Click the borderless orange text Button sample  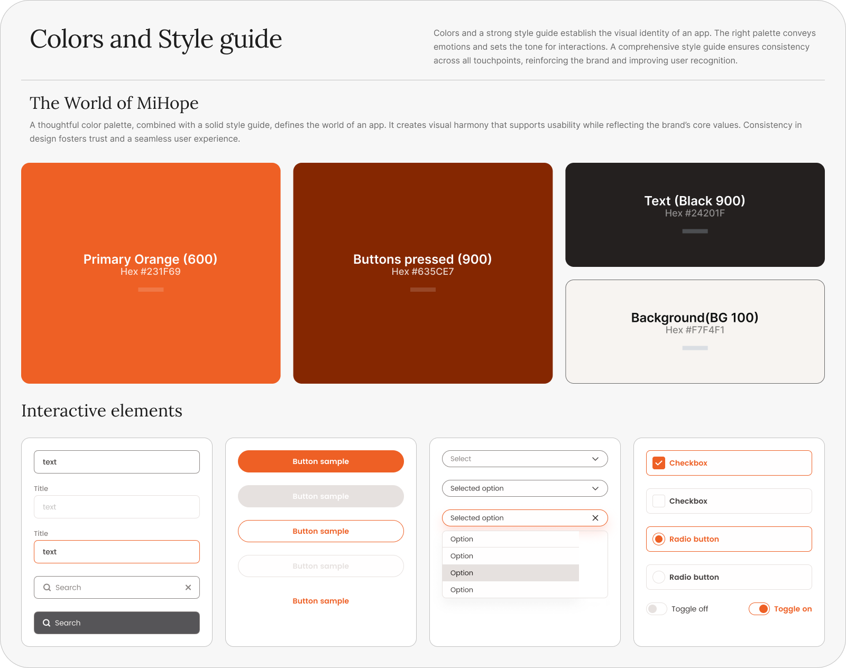321,601
